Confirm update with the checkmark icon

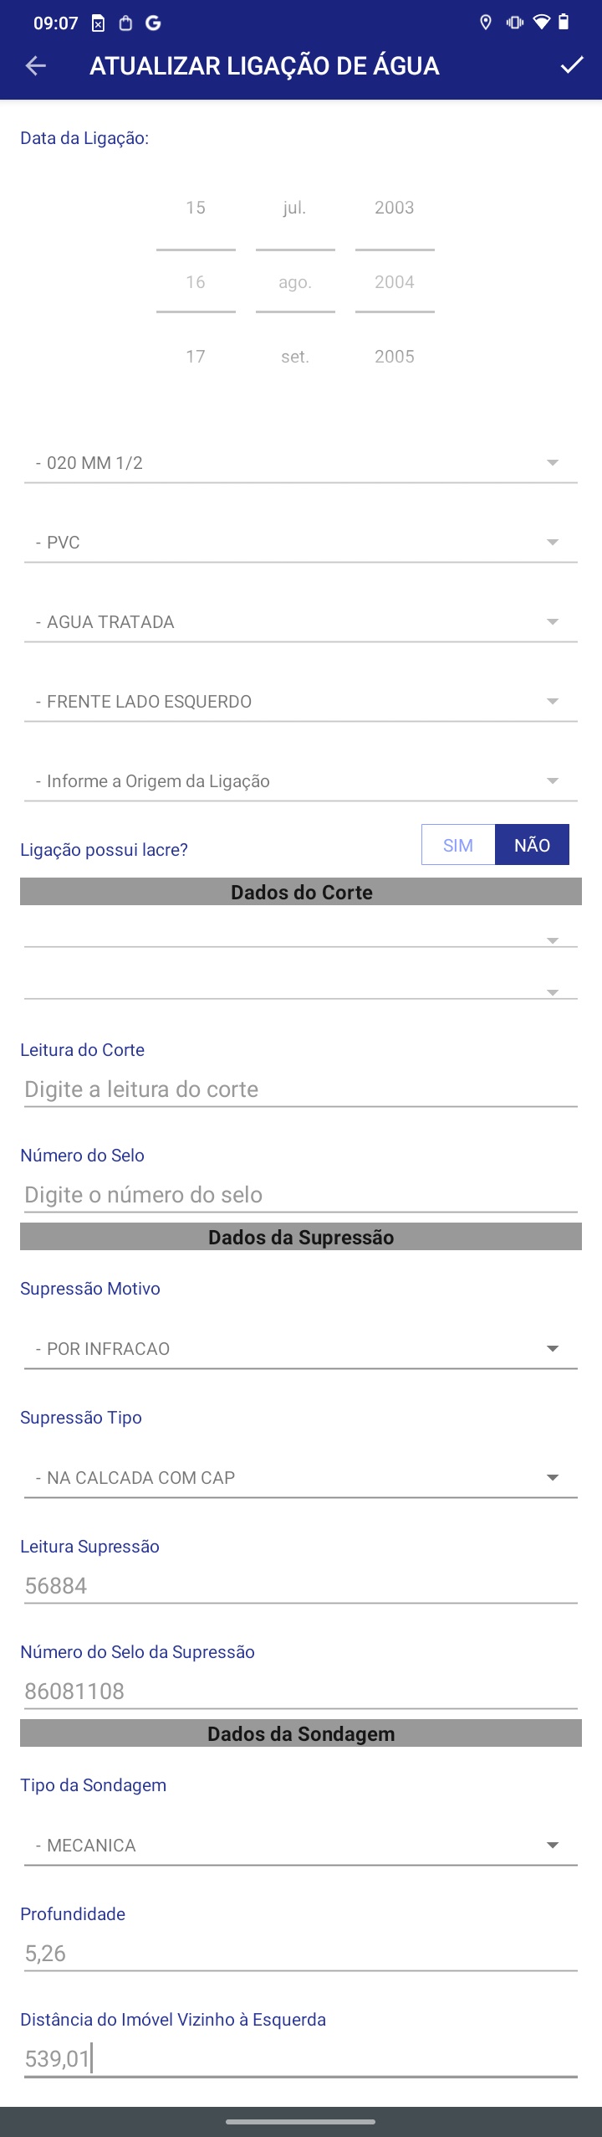[x=572, y=65]
